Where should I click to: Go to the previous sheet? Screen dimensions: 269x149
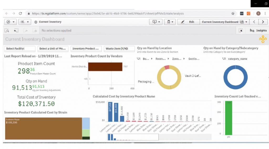coord(254,22)
